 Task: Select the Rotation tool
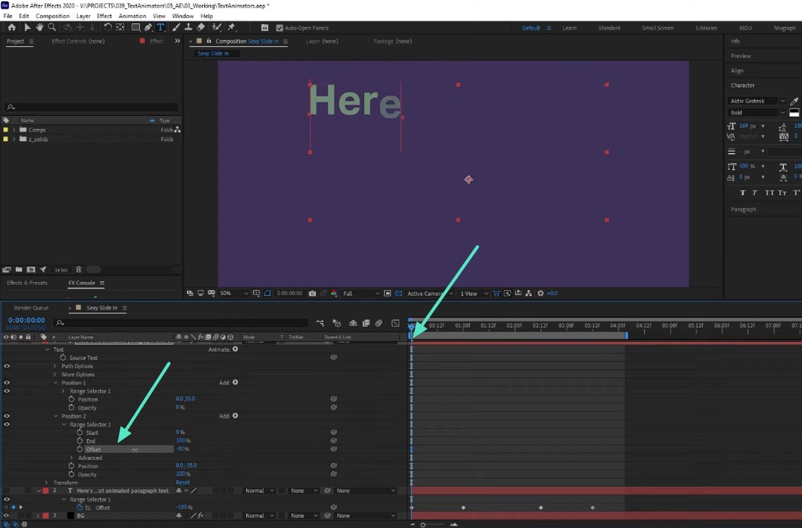click(x=108, y=28)
